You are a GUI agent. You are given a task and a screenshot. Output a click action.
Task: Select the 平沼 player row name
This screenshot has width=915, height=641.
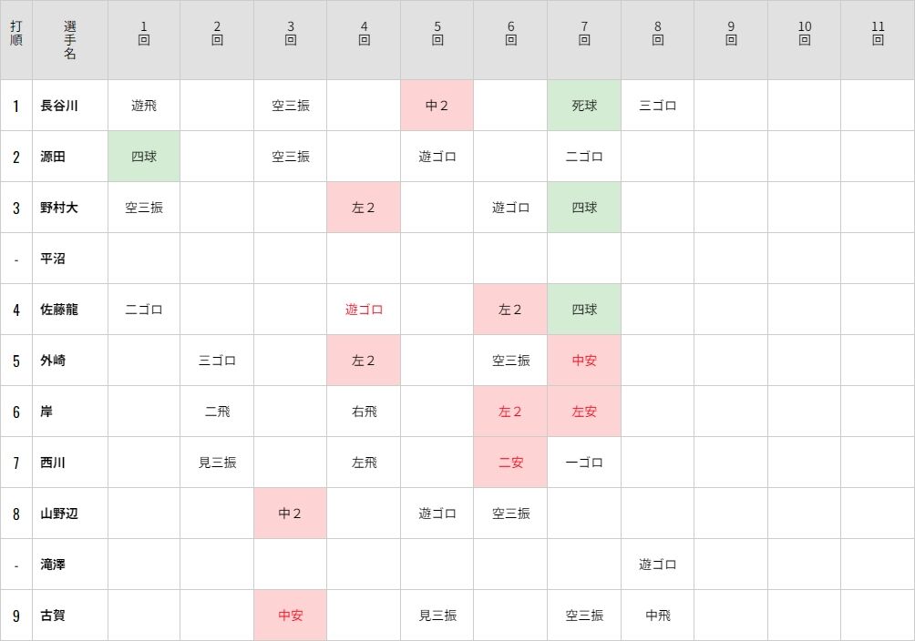click(53, 259)
